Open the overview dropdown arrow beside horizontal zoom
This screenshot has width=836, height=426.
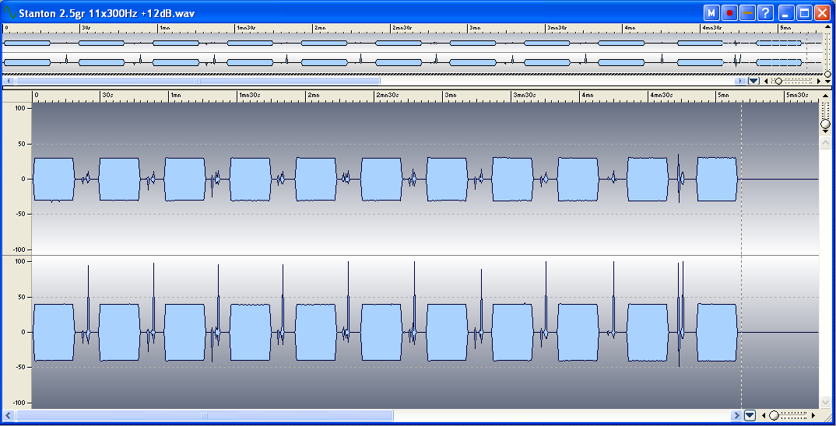tap(753, 81)
